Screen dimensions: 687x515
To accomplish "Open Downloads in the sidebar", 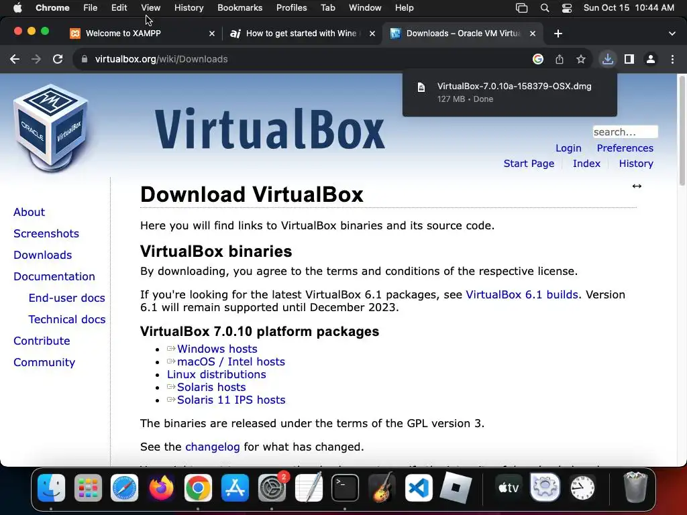I will tap(42, 255).
